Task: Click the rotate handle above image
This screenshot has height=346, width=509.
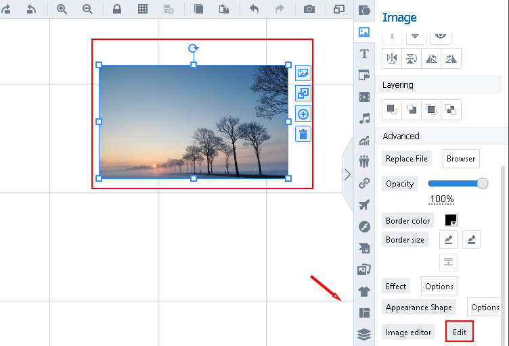Action: click(x=194, y=48)
